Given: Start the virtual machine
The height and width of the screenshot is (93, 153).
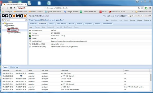Looking at the screenshot, I should click(x=107, y=20).
